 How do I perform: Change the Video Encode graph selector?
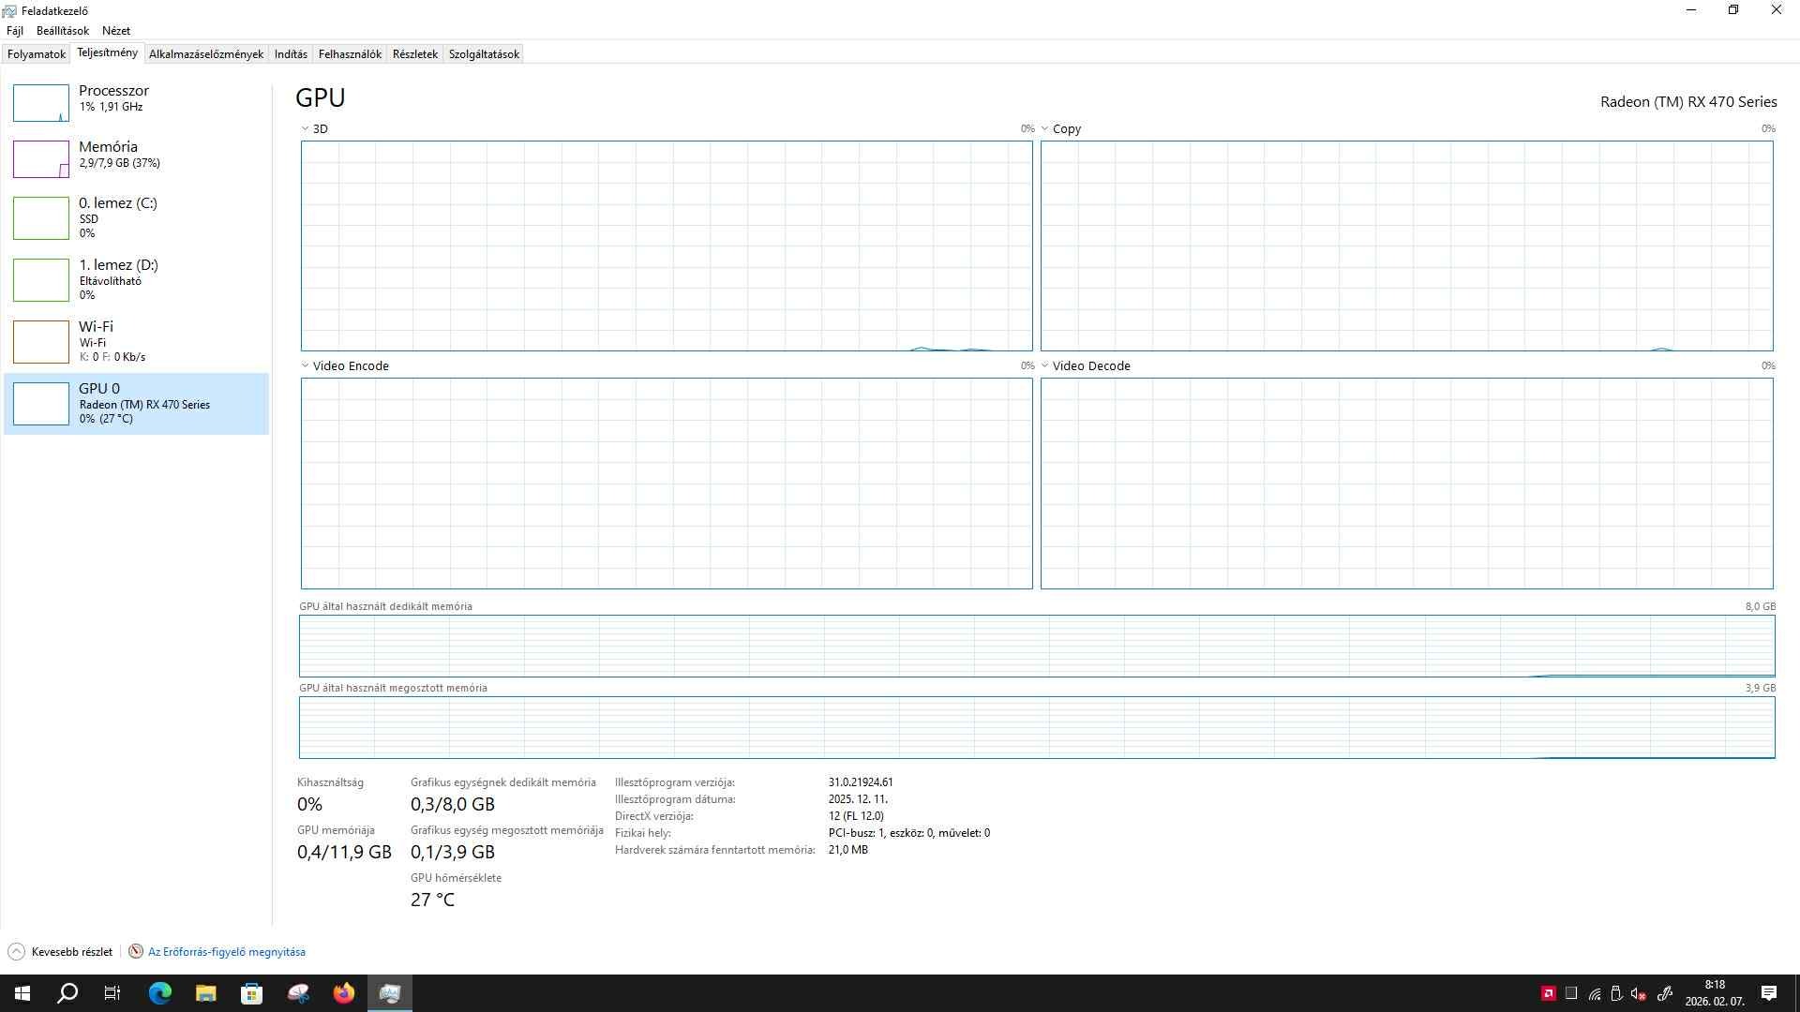306,365
